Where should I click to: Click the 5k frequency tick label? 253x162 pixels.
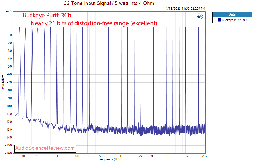tap(166, 156)
